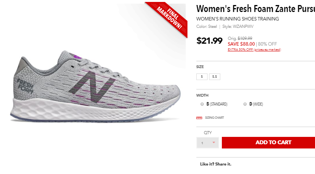Select the B (Standard) width radio button

click(202, 104)
